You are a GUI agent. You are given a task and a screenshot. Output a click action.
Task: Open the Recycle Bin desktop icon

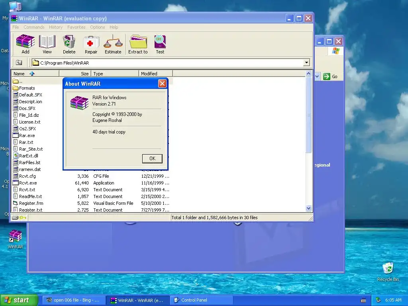(388, 268)
